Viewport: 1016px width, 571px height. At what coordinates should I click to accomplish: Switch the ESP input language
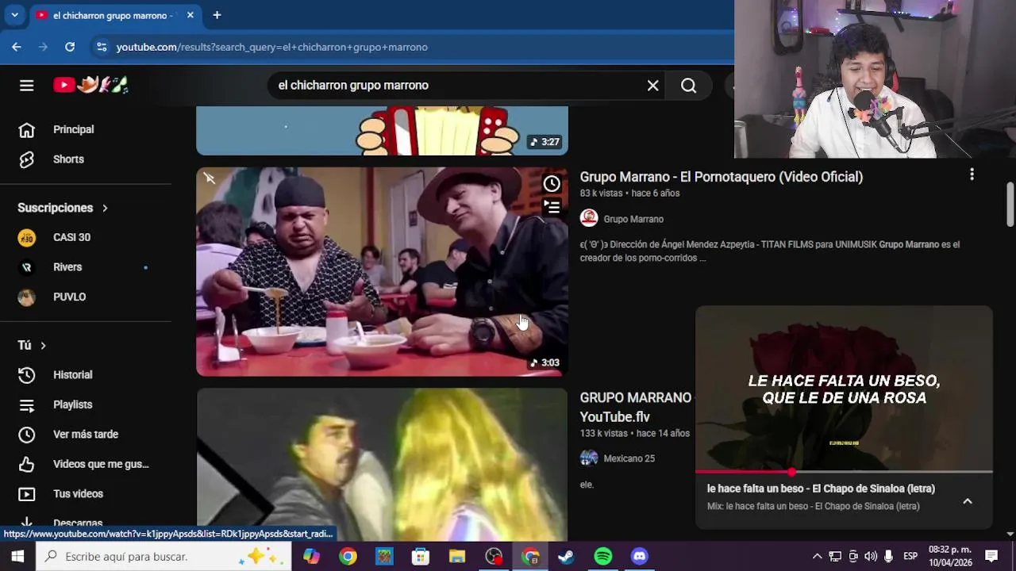[x=910, y=557]
